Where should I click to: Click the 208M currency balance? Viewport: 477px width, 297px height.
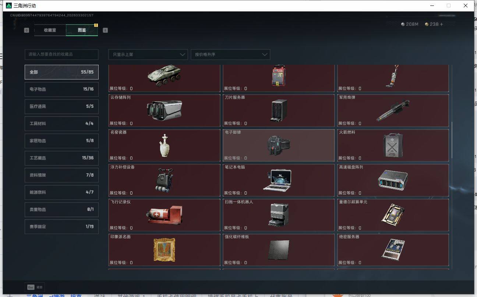[410, 24]
